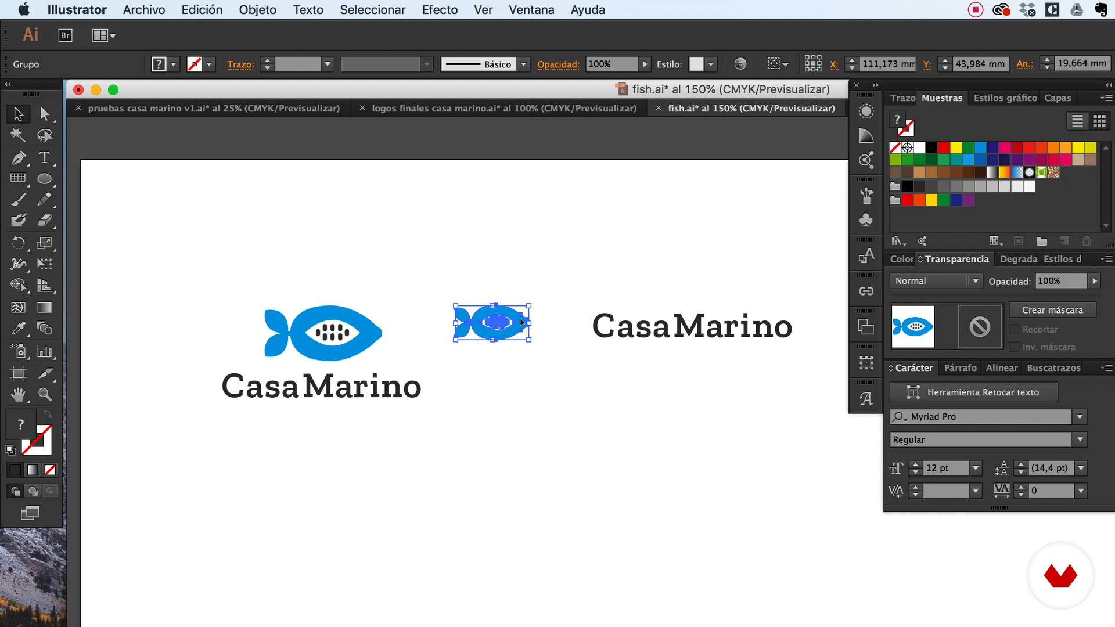
Task: Open the leading (14,4 pt) dropdown
Action: point(1081,468)
